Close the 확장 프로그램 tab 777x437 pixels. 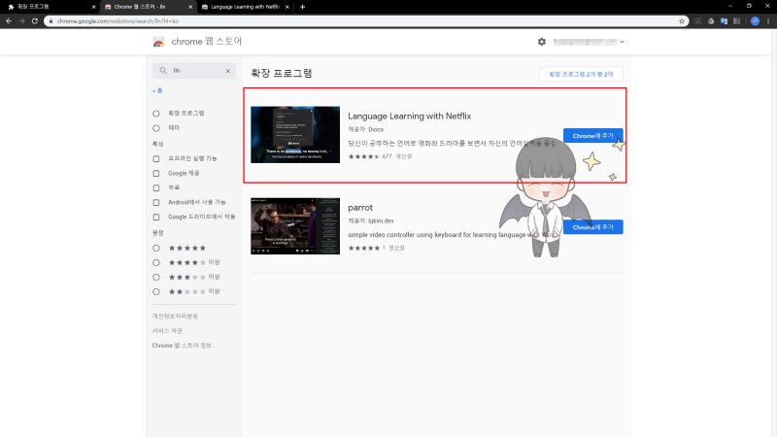click(x=93, y=7)
